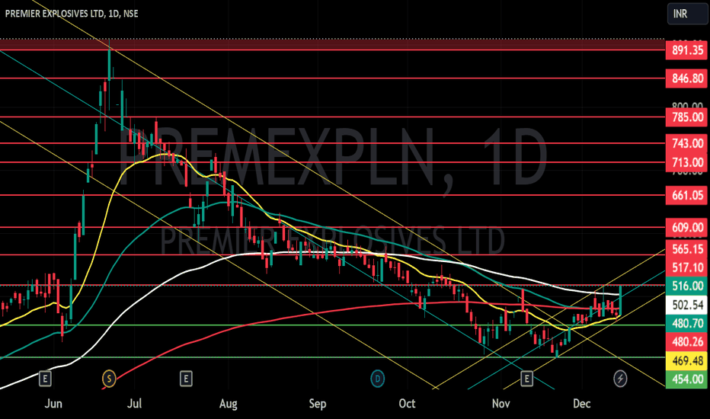Viewport: 710px width, 419px height.
Task: Click the Jul label on time axis
Action: coord(134,403)
